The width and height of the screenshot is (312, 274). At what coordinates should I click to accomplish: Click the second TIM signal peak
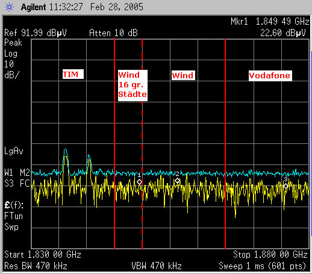(89, 158)
